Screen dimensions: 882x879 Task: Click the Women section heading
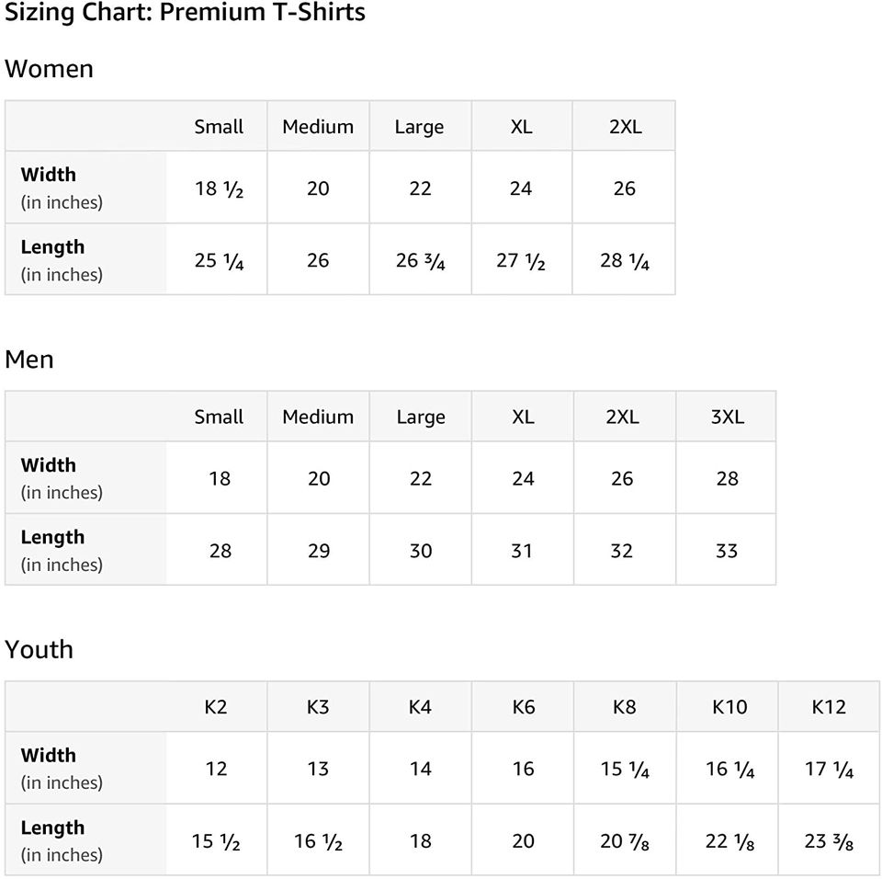49,69
